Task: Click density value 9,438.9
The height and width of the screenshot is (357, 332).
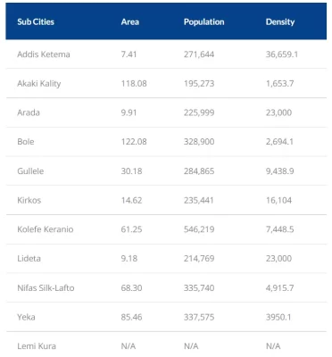Action: click(x=280, y=171)
